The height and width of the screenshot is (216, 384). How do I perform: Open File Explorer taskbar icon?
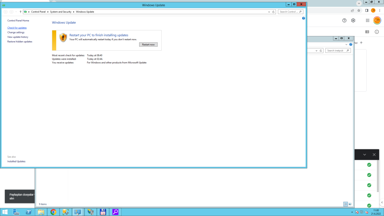pos(41,212)
